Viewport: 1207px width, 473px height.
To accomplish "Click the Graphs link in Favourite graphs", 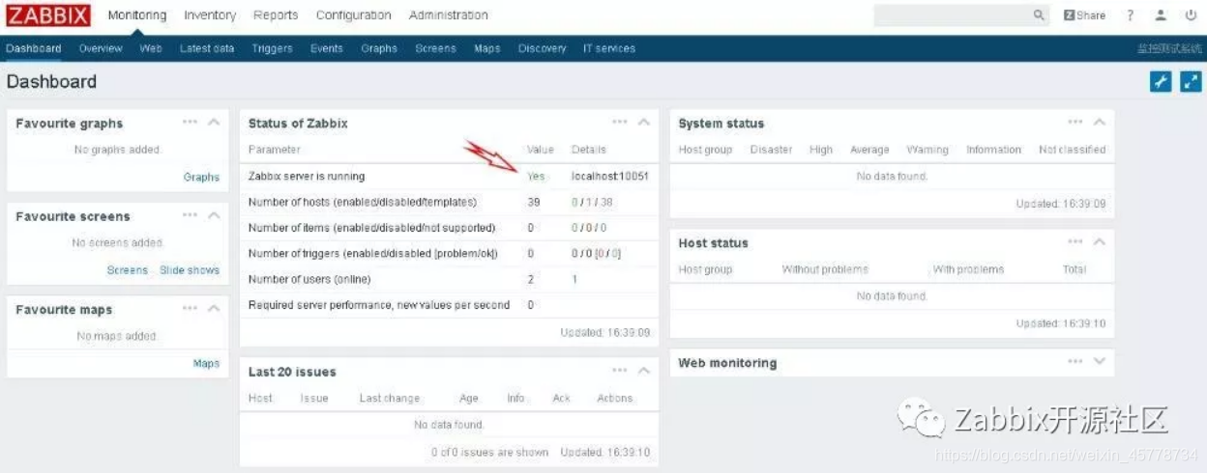I will point(201,178).
